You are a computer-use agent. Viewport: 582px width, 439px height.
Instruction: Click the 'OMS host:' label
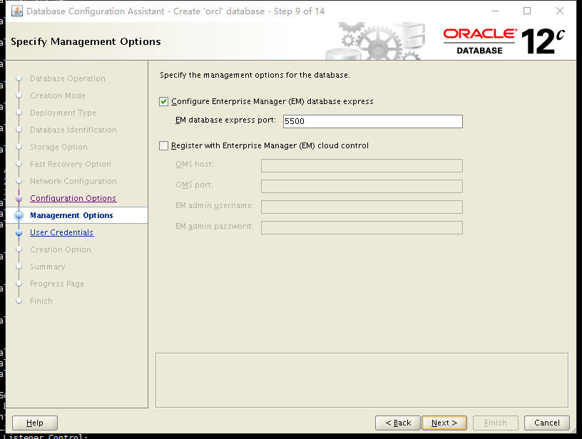coord(195,164)
